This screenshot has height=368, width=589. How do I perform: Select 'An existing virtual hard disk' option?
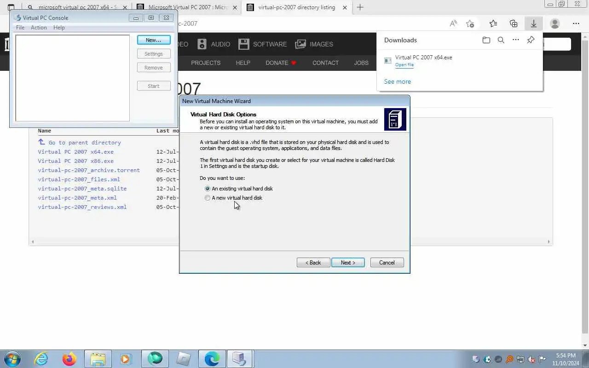point(239,189)
